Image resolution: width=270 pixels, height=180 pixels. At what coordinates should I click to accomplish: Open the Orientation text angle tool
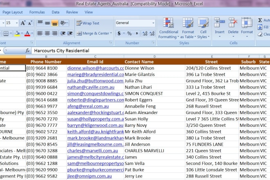pyautogui.click(x=64, y=23)
